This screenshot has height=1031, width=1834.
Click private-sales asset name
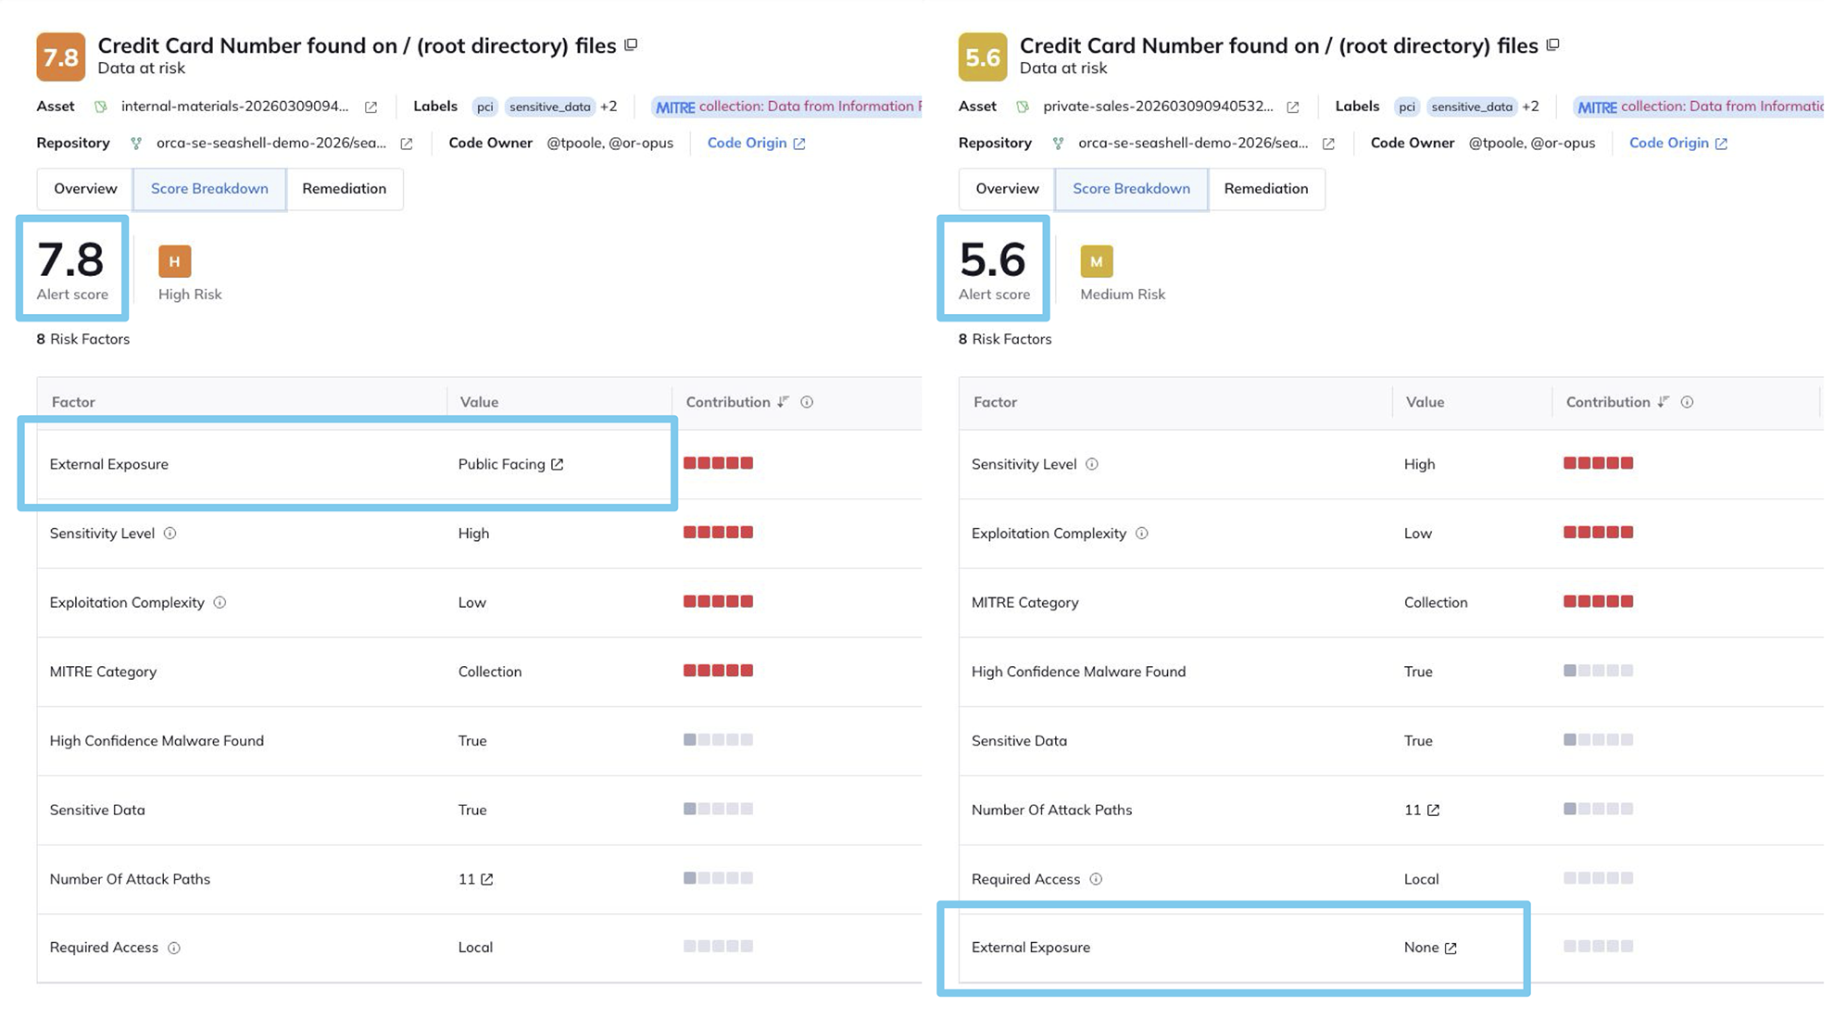(1158, 107)
